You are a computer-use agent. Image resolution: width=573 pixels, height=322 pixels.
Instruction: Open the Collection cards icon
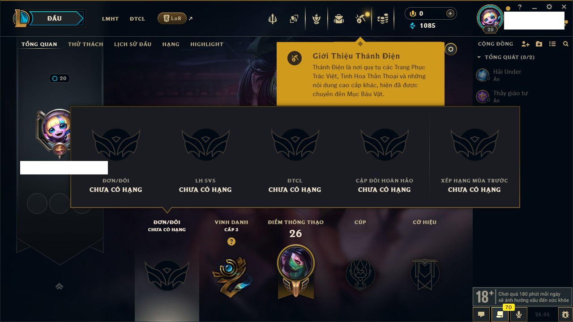pos(294,19)
